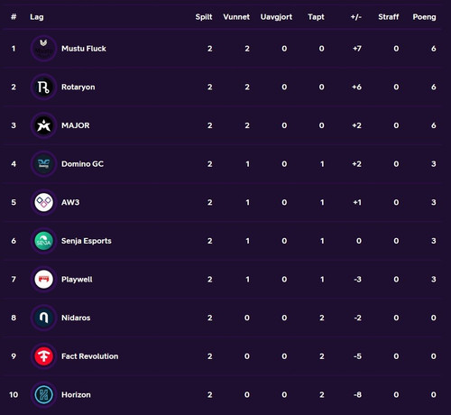Sort by the Vunnet column header

[236, 17]
